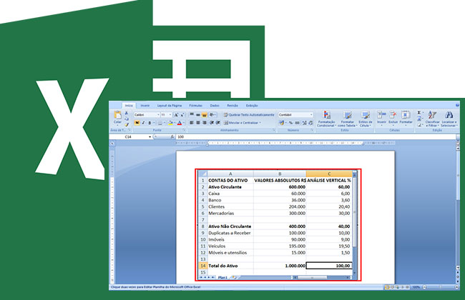The height and width of the screenshot is (300, 465).
Task: Open the Revisão tab
Action: pos(232,106)
